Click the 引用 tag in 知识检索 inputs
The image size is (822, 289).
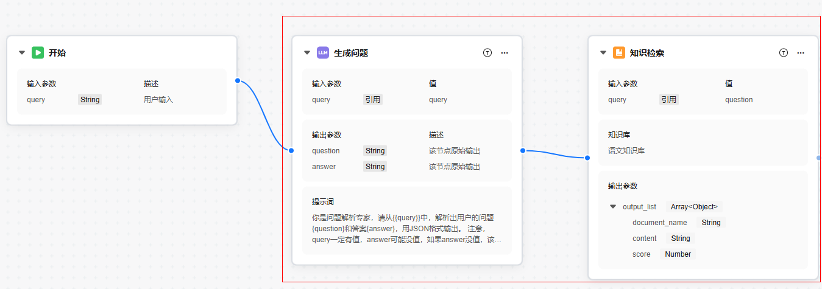(x=669, y=100)
